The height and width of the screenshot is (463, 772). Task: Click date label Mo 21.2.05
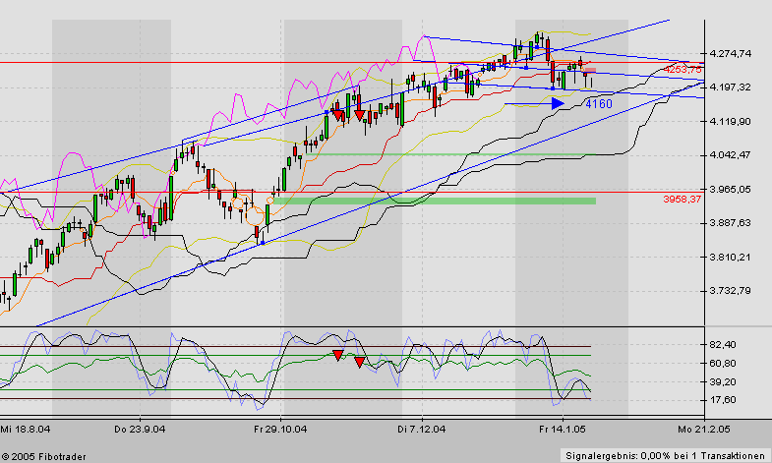[x=704, y=430]
